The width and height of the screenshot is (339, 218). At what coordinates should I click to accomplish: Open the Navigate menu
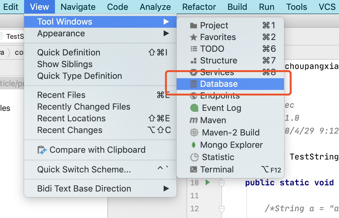pyautogui.click(x=78, y=7)
